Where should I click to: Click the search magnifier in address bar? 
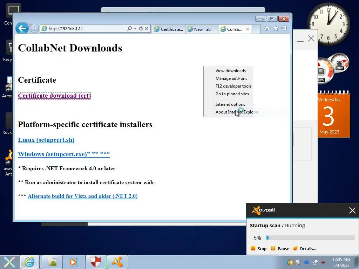pyautogui.click(x=130, y=28)
